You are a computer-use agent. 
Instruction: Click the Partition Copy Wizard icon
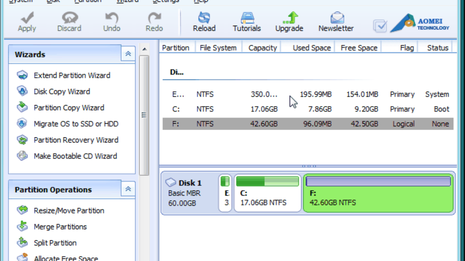coord(22,108)
